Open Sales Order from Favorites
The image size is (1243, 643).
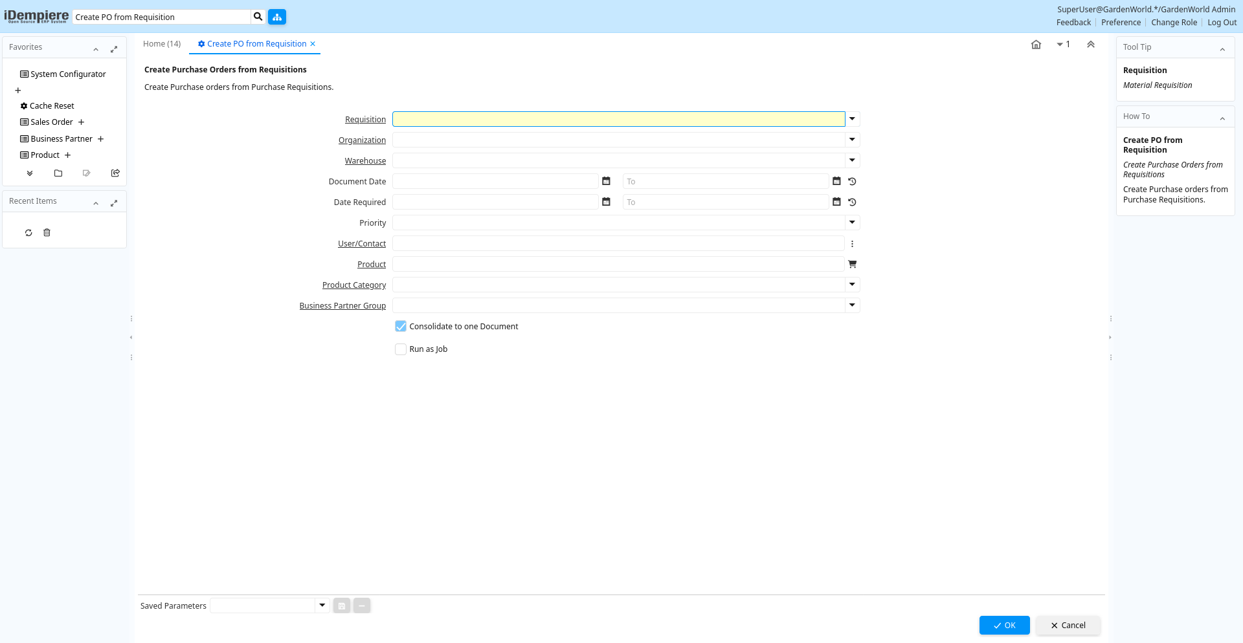coord(51,122)
